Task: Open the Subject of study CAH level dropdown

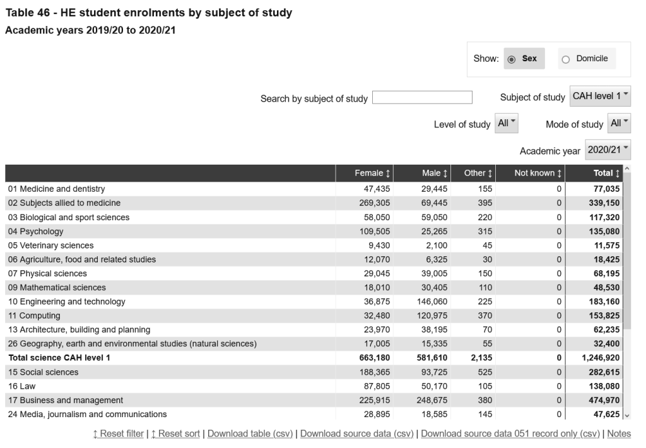Action: pos(600,96)
